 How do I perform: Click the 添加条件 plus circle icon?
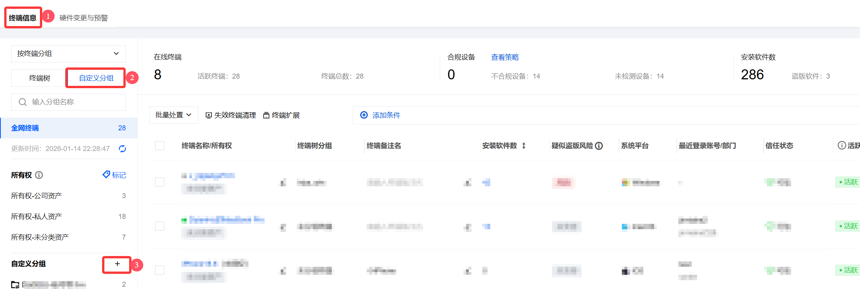point(364,115)
